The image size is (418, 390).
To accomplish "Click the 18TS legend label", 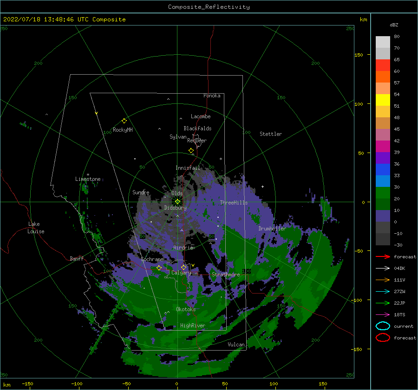I will [399, 315].
